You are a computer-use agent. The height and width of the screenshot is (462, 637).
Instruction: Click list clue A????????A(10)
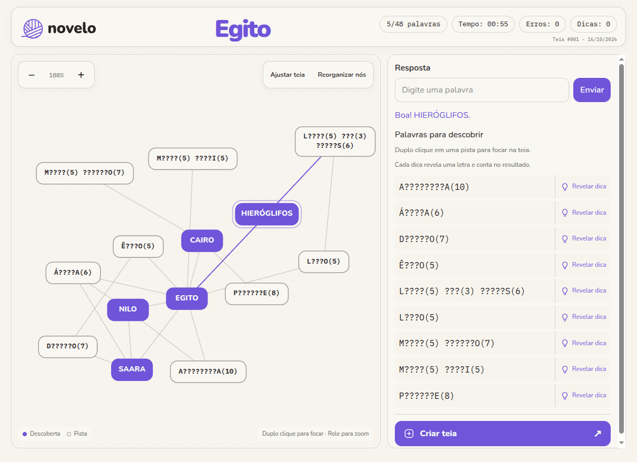pyautogui.click(x=475, y=187)
